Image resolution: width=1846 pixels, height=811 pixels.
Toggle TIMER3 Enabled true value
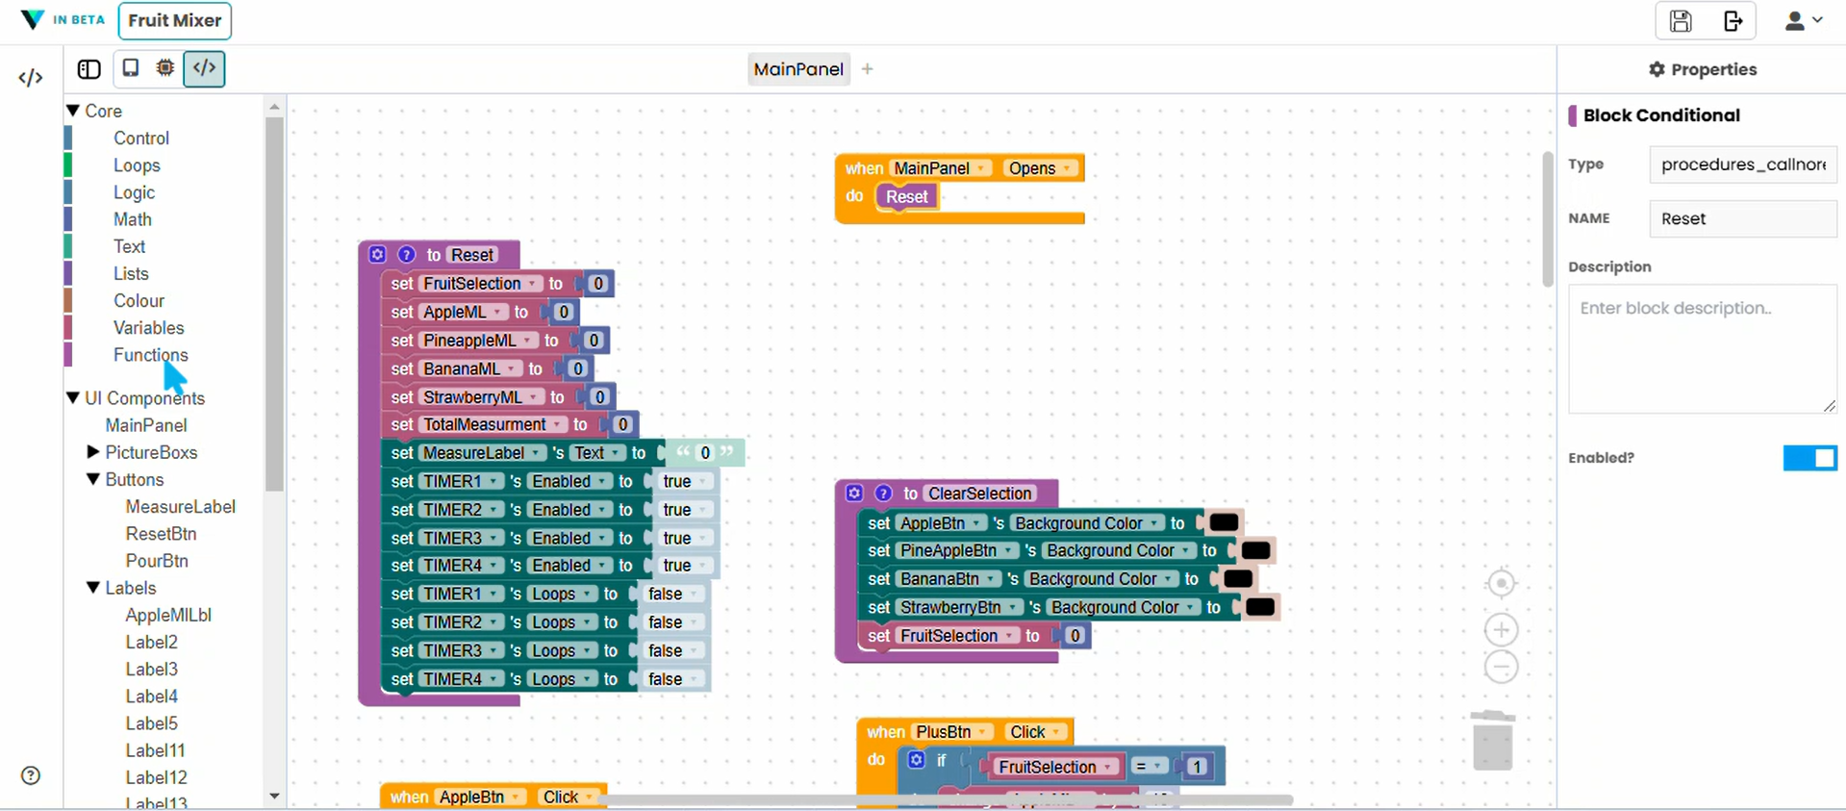coord(686,538)
